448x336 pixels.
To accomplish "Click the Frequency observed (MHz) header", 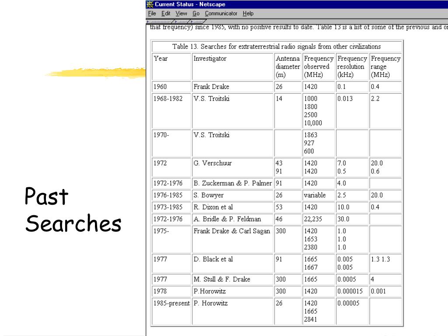I will pos(318,66).
